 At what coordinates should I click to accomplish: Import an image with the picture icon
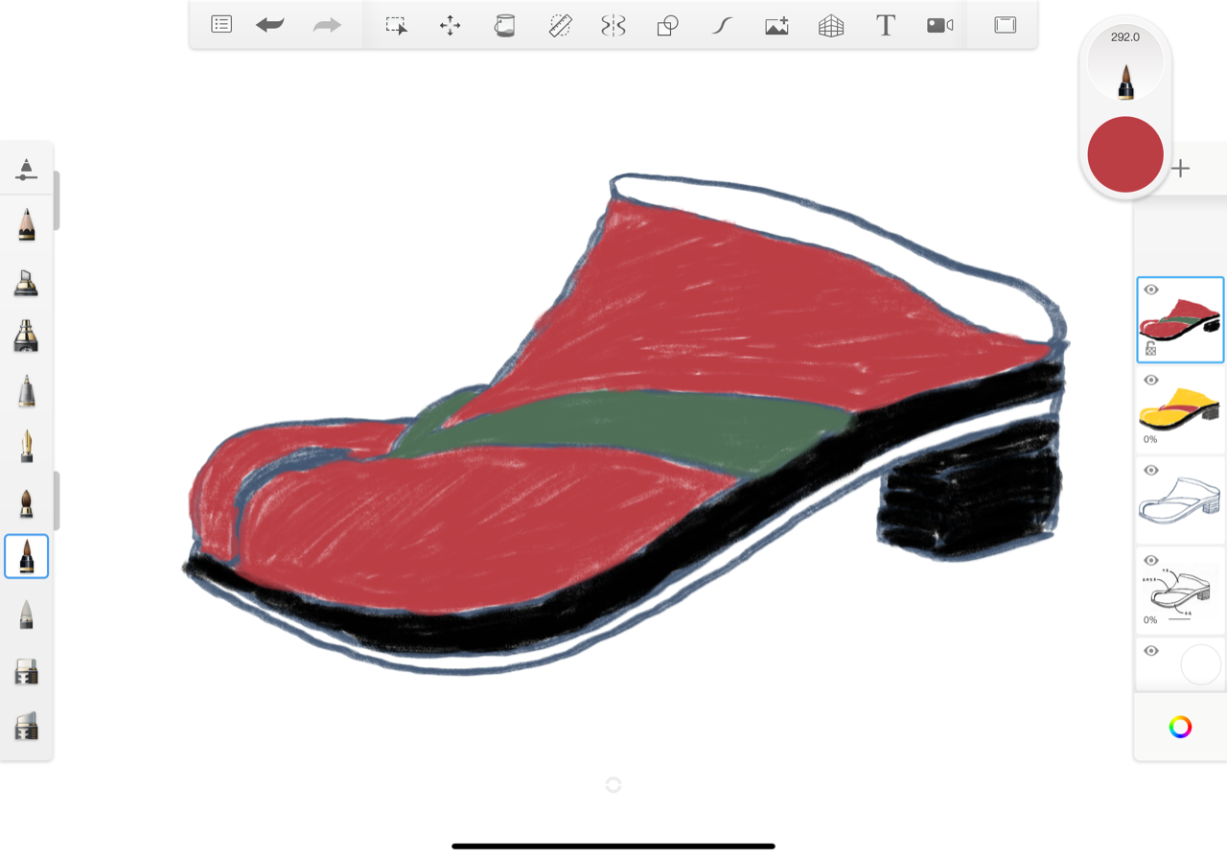[776, 26]
